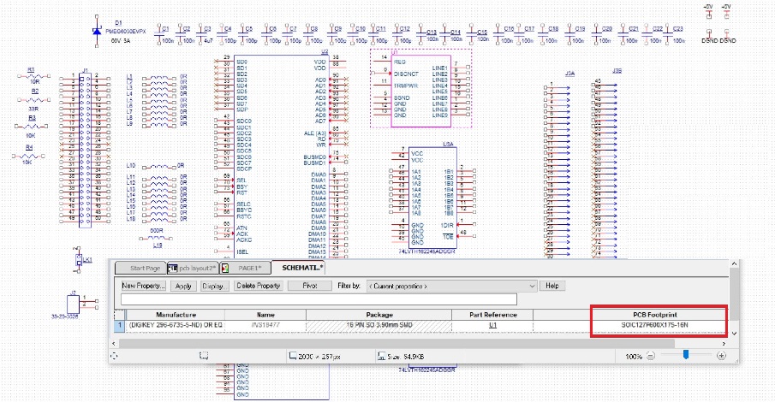The width and height of the screenshot is (775, 402).
Task: Switch to the pcb layout2 tab
Action: tap(194, 268)
